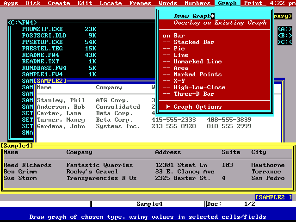Open the Create menu
The image size is (296, 222).
(59, 3)
